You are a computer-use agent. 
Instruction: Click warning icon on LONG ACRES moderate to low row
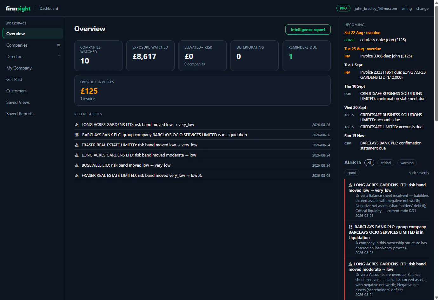pyautogui.click(x=76, y=155)
